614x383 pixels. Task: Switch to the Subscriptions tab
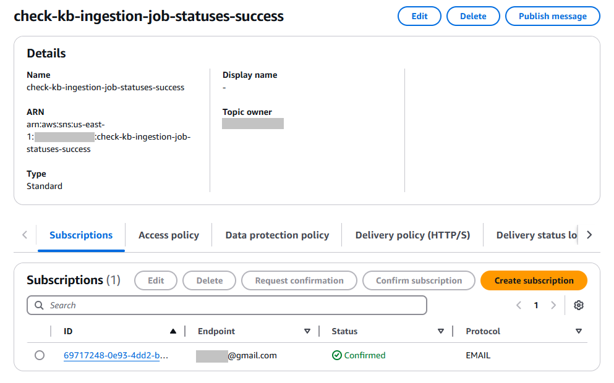(x=81, y=235)
